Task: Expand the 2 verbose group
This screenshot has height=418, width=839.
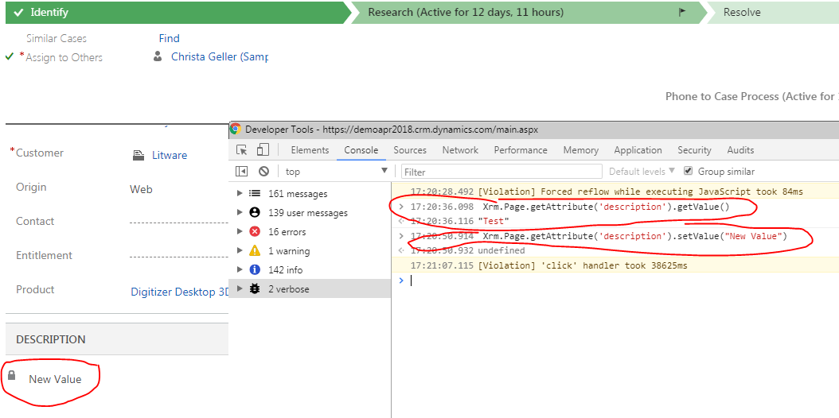Action: tap(240, 288)
